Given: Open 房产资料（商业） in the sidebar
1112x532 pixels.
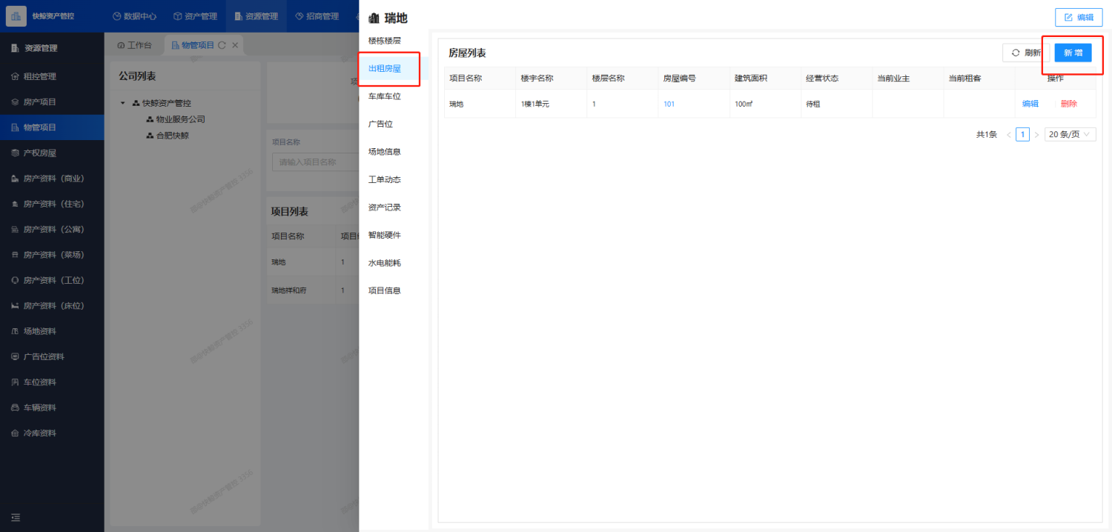Looking at the screenshot, I should click(52, 179).
